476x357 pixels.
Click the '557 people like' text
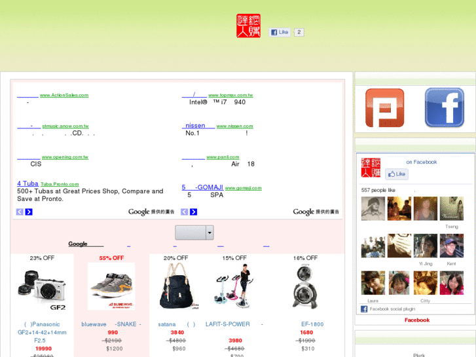click(x=378, y=190)
